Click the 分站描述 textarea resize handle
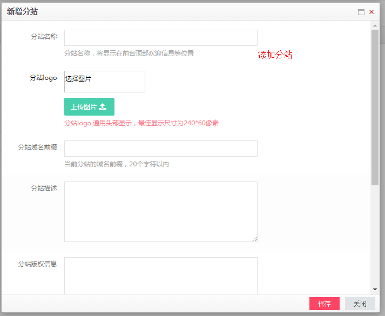The width and height of the screenshot is (385, 316). [255, 239]
